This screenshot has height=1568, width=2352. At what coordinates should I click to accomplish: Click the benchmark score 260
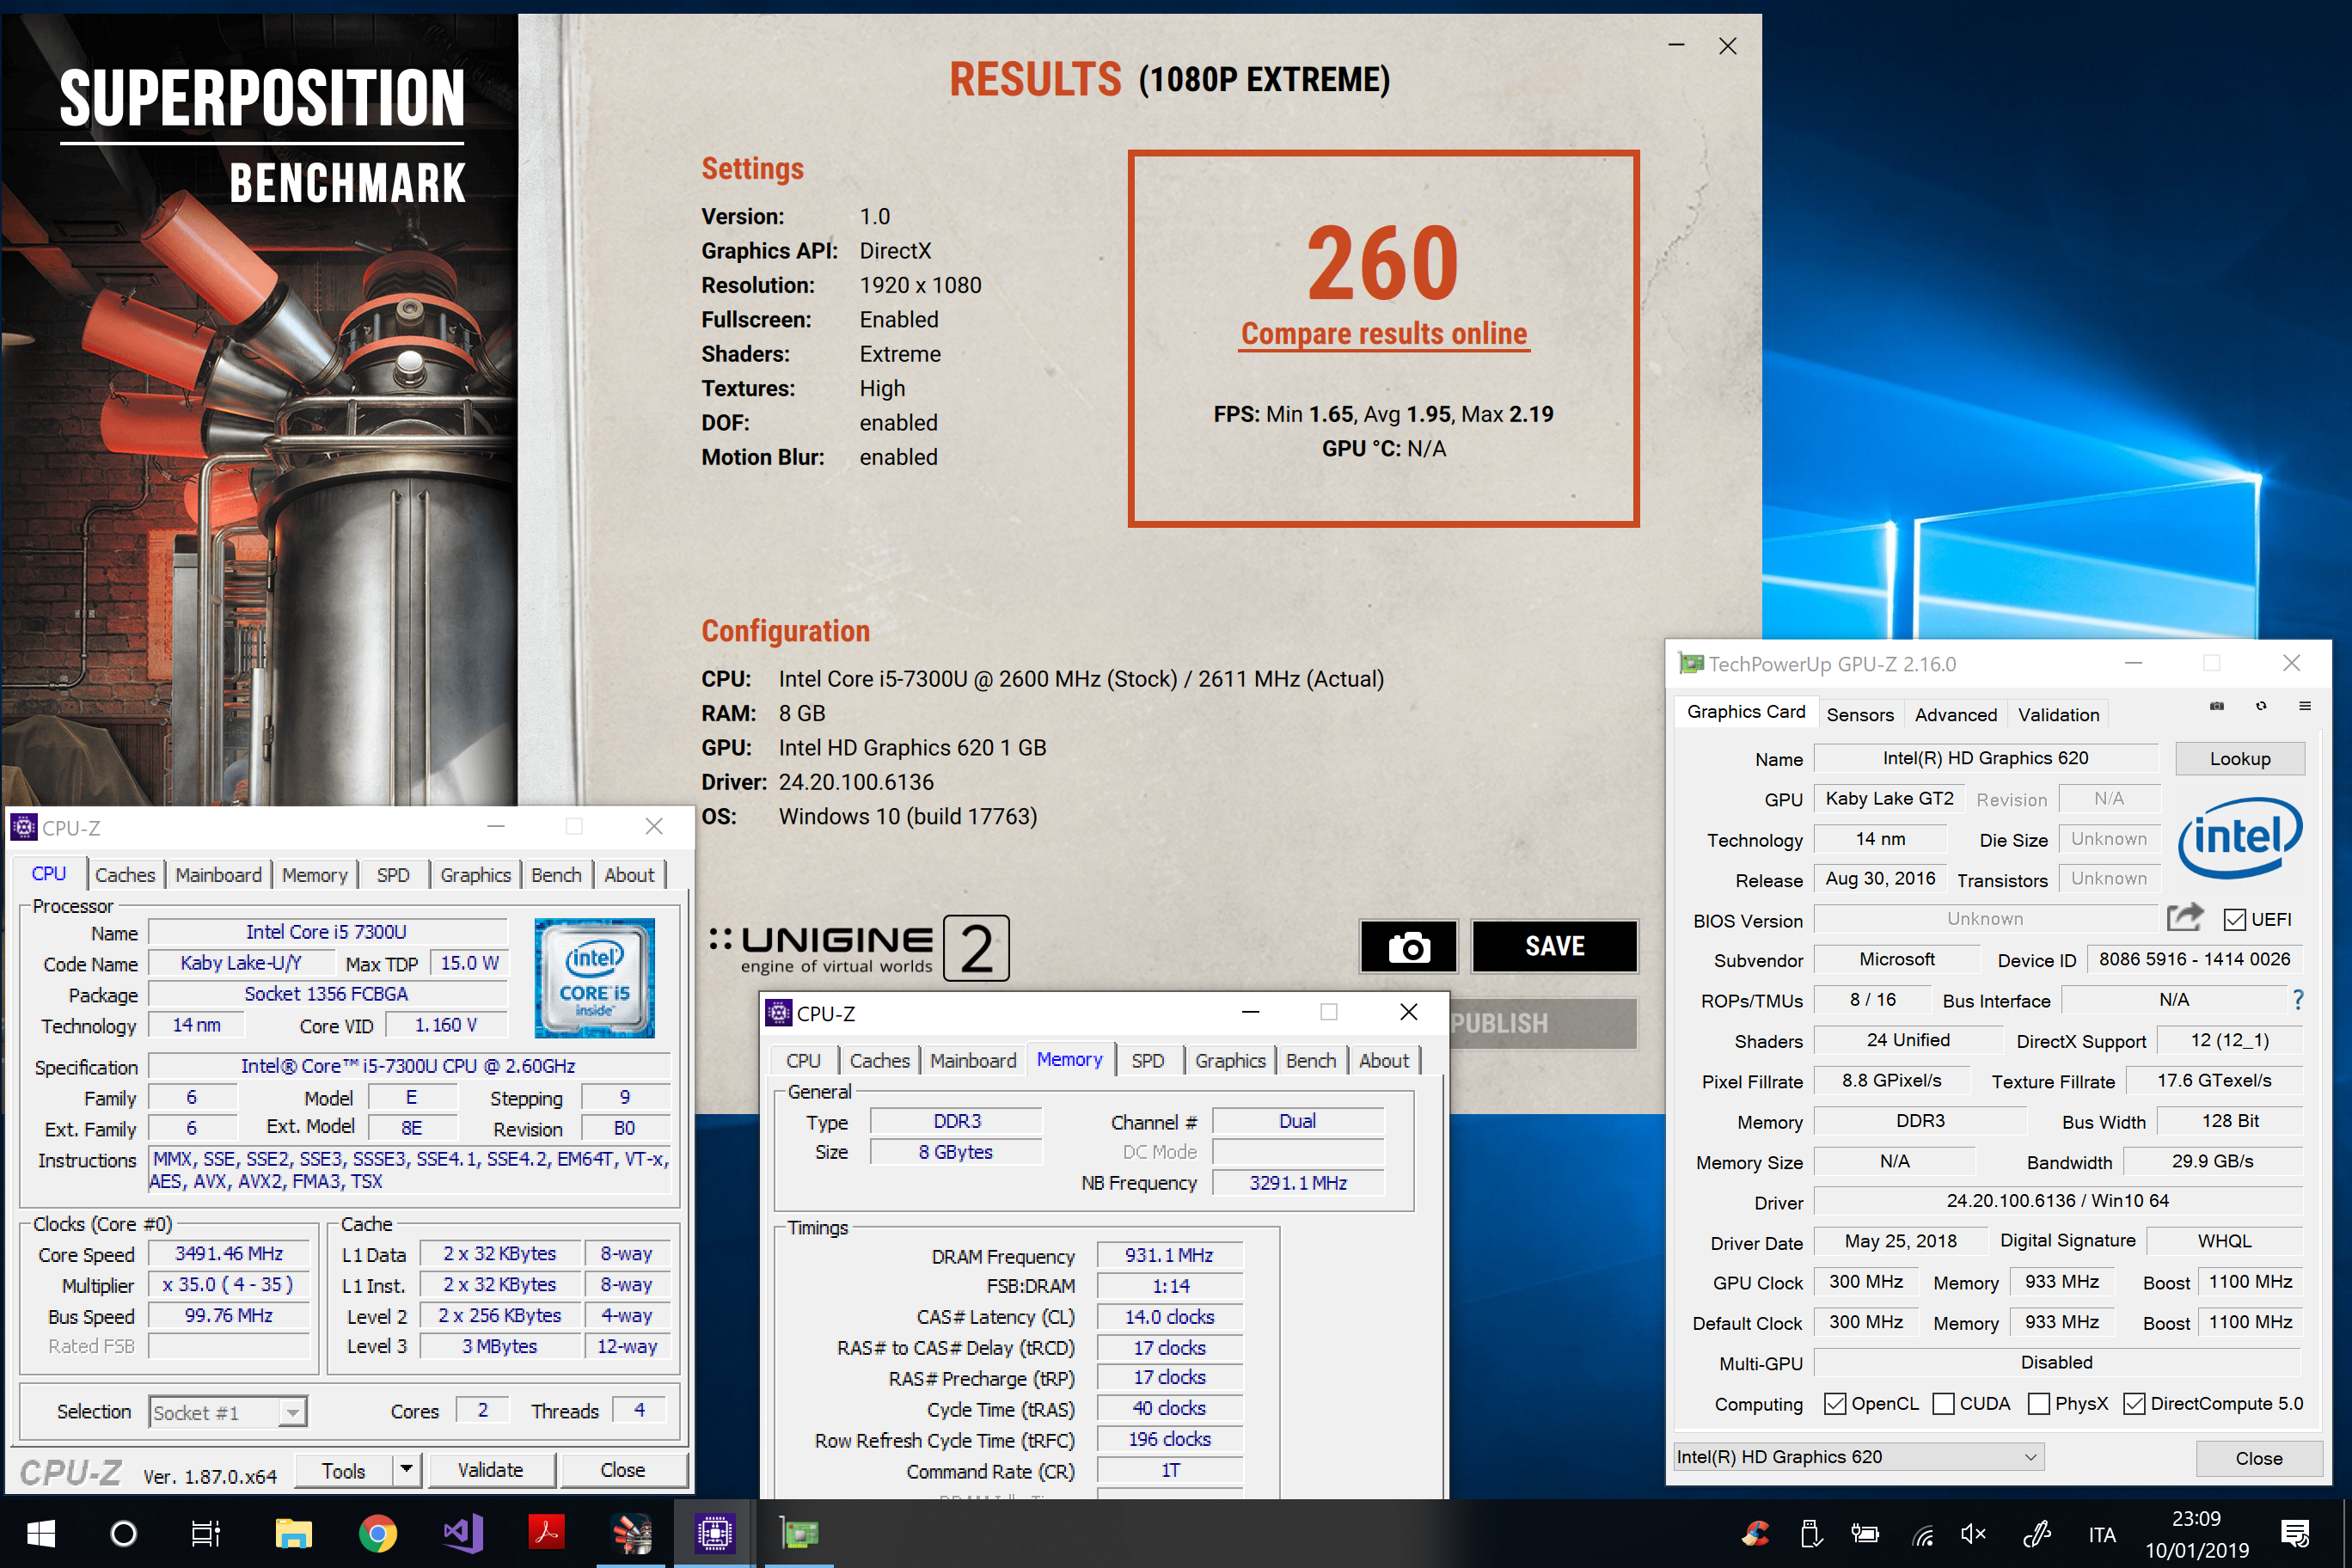[x=1383, y=263]
